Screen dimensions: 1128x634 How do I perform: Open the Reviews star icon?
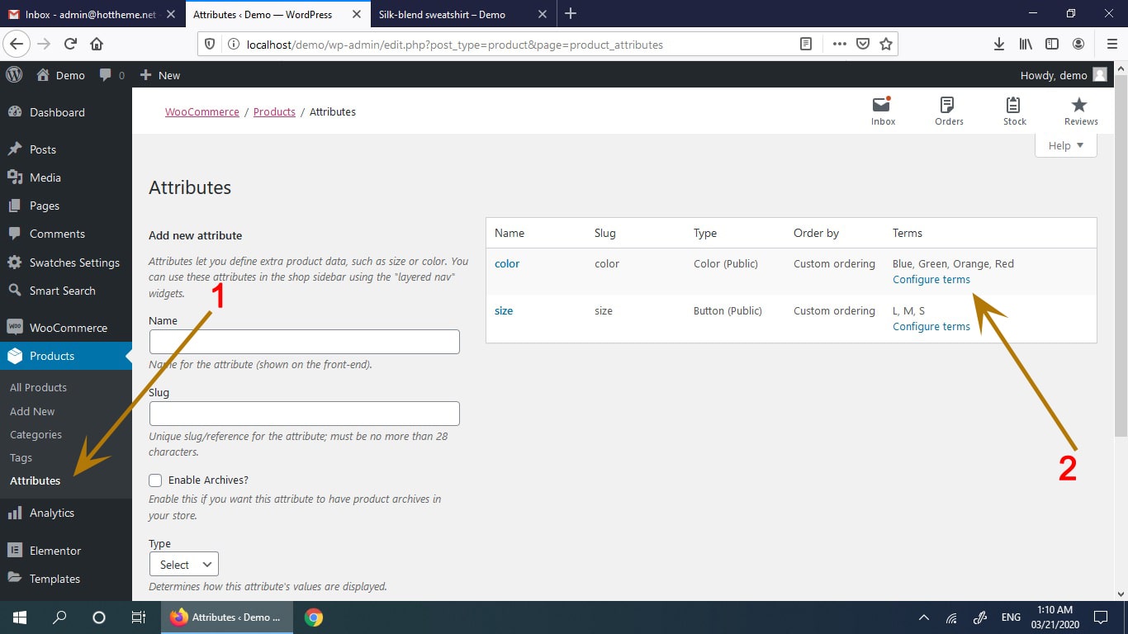click(1080, 111)
